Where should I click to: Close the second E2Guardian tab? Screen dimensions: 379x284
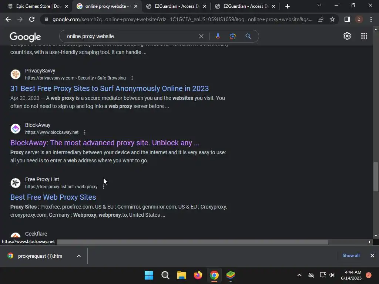point(274,7)
